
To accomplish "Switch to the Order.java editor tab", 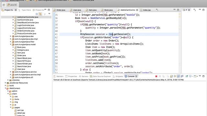I will pos(60,10).
